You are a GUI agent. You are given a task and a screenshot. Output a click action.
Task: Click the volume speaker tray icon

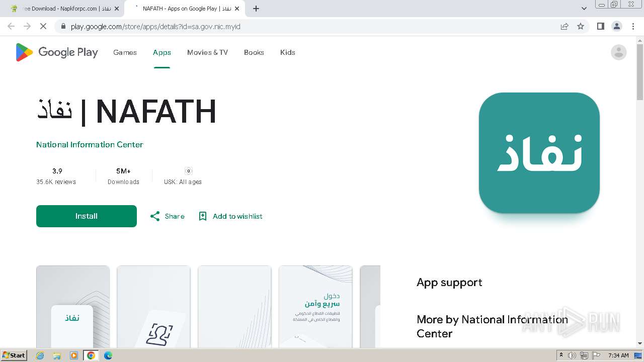(572, 355)
